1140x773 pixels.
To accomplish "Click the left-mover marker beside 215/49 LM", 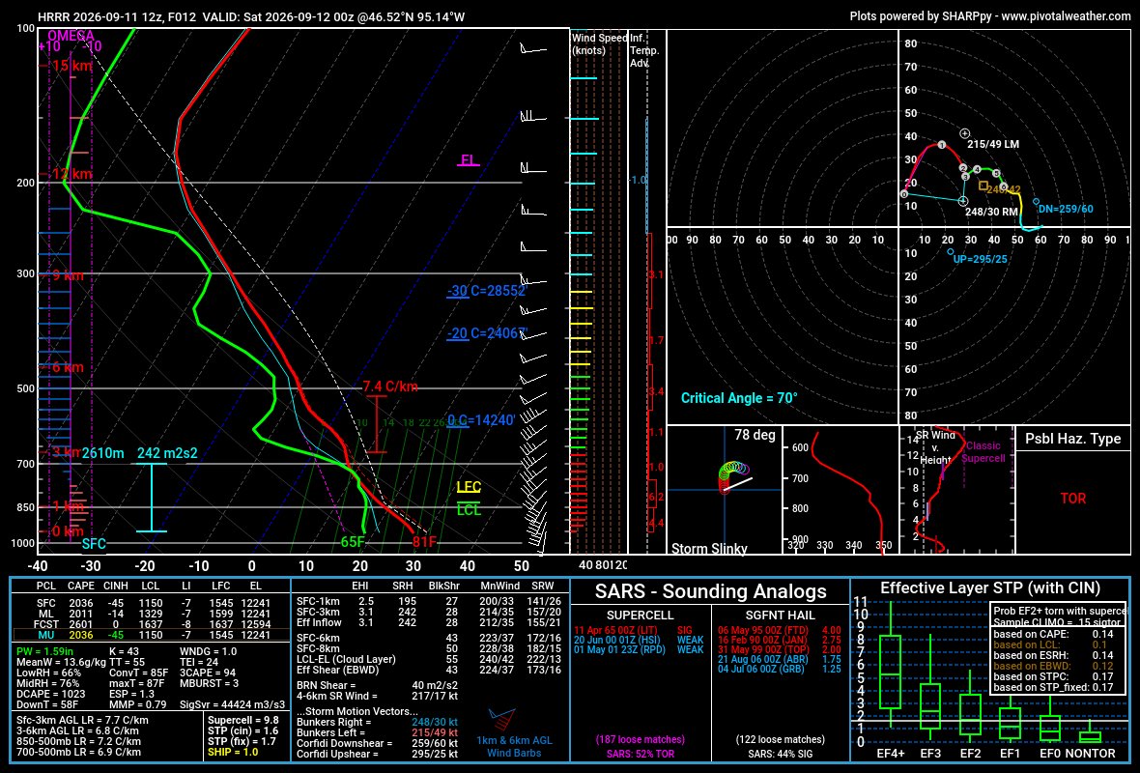I will (965, 133).
